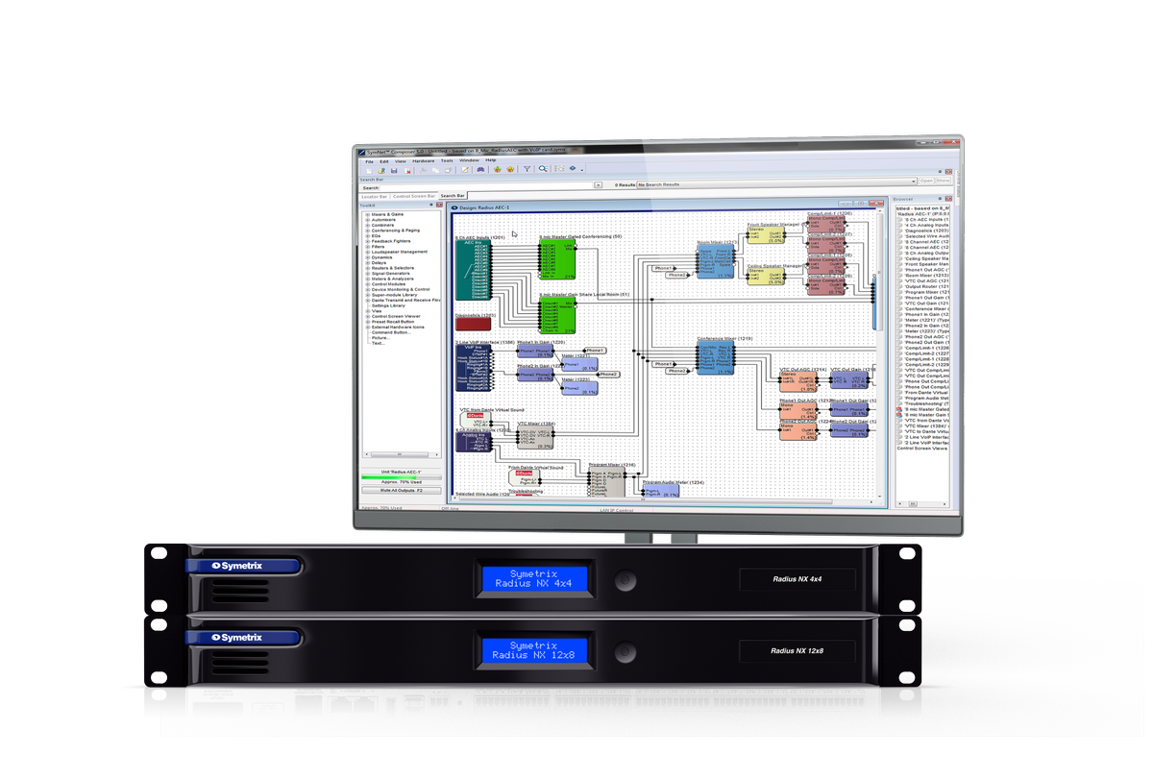The width and height of the screenshot is (1153, 778).
Task: Select Picture... in Toolkit
Action: pyautogui.click(x=380, y=338)
